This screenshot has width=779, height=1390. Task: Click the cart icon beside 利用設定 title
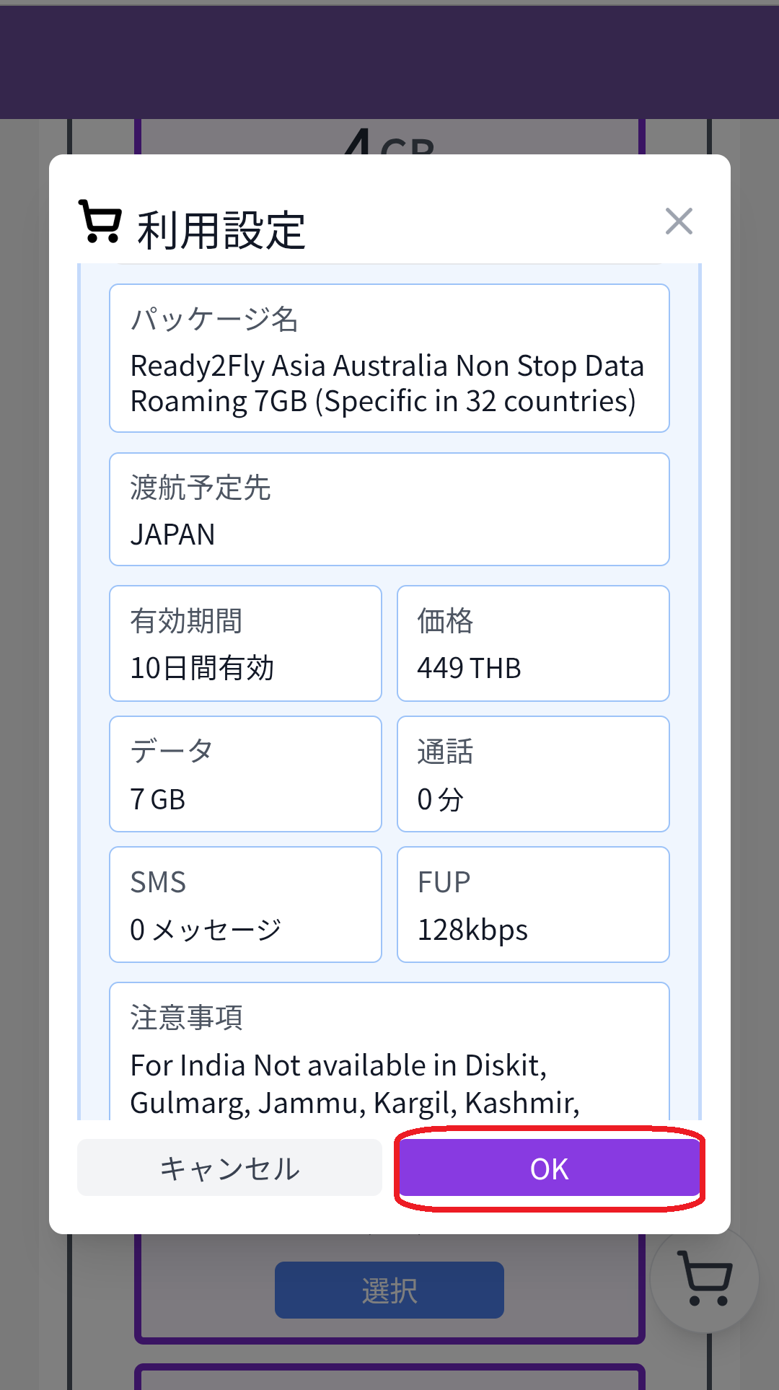100,221
